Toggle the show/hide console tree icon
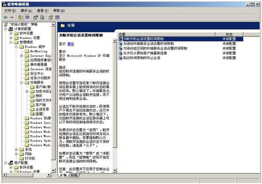This screenshot has height=184, width=262. 27,17
